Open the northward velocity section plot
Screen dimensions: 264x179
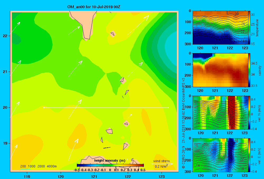coord(220,113)
